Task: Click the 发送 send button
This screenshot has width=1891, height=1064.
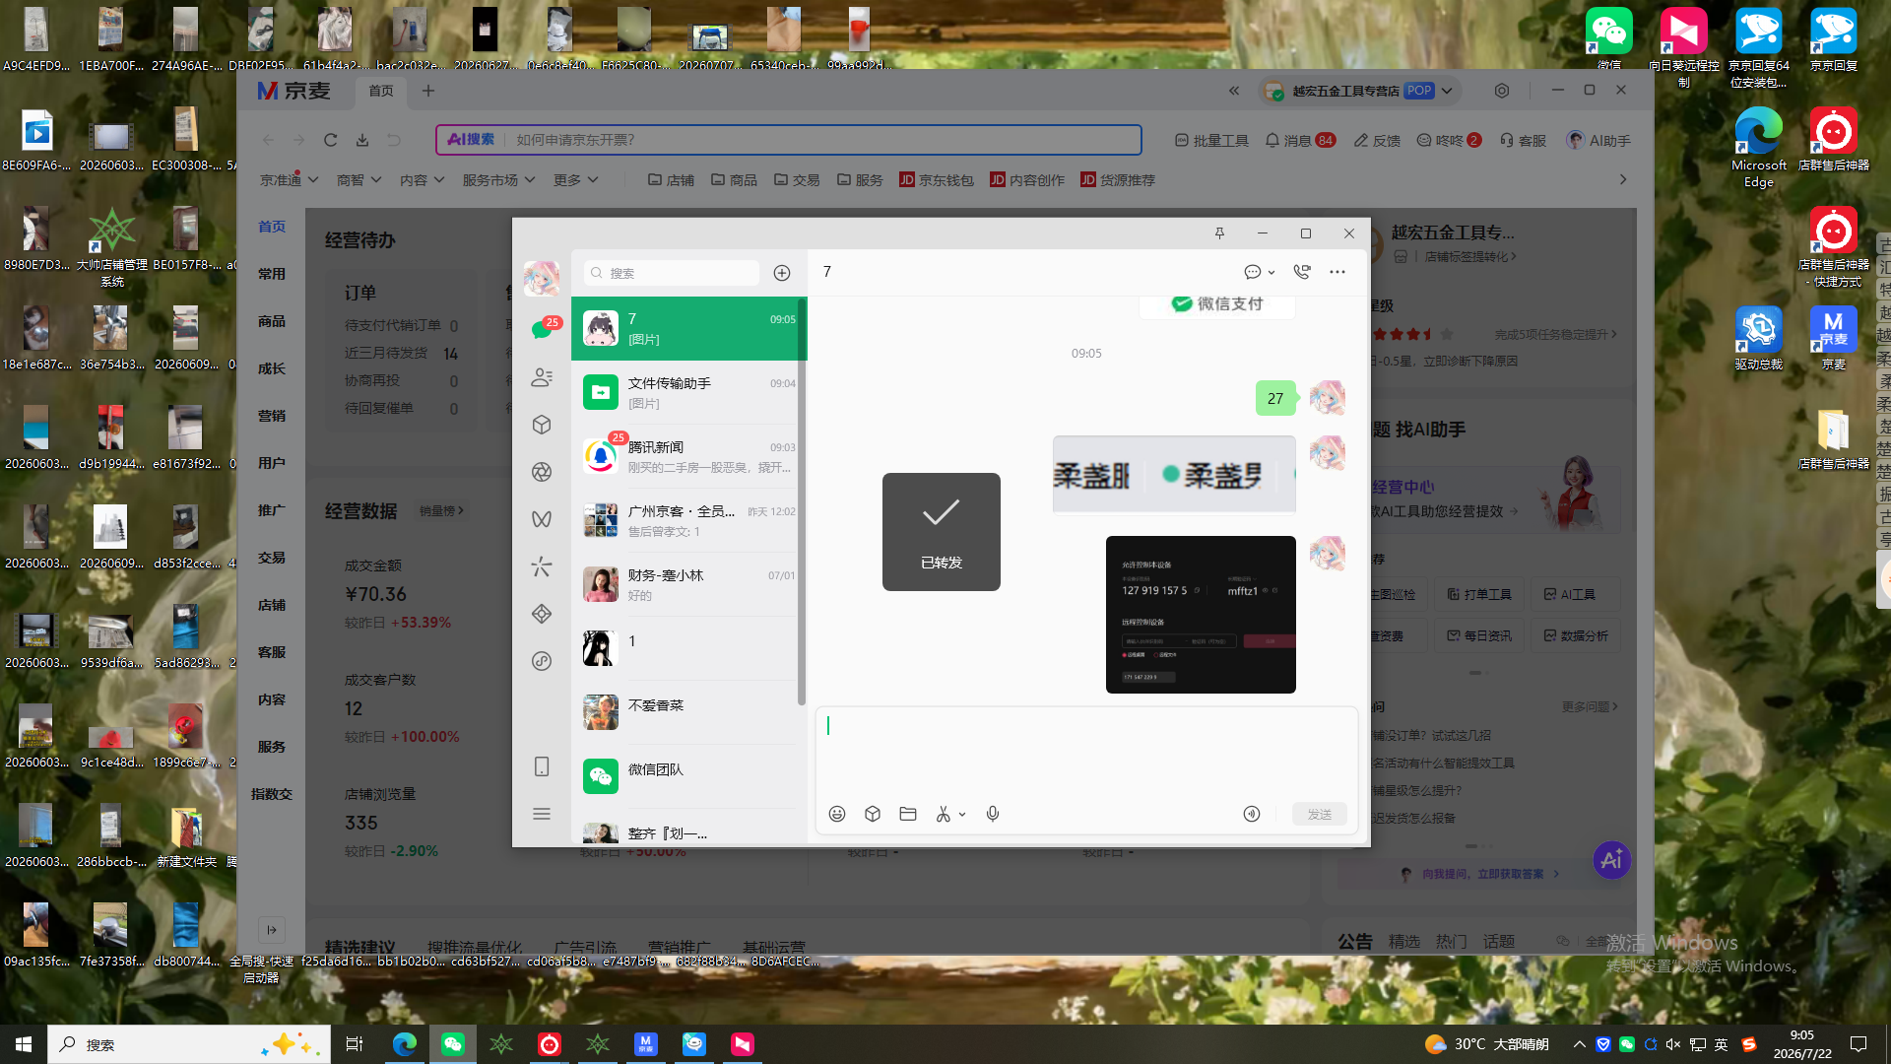Action: pyautogui.click(x=1320, y=814)
